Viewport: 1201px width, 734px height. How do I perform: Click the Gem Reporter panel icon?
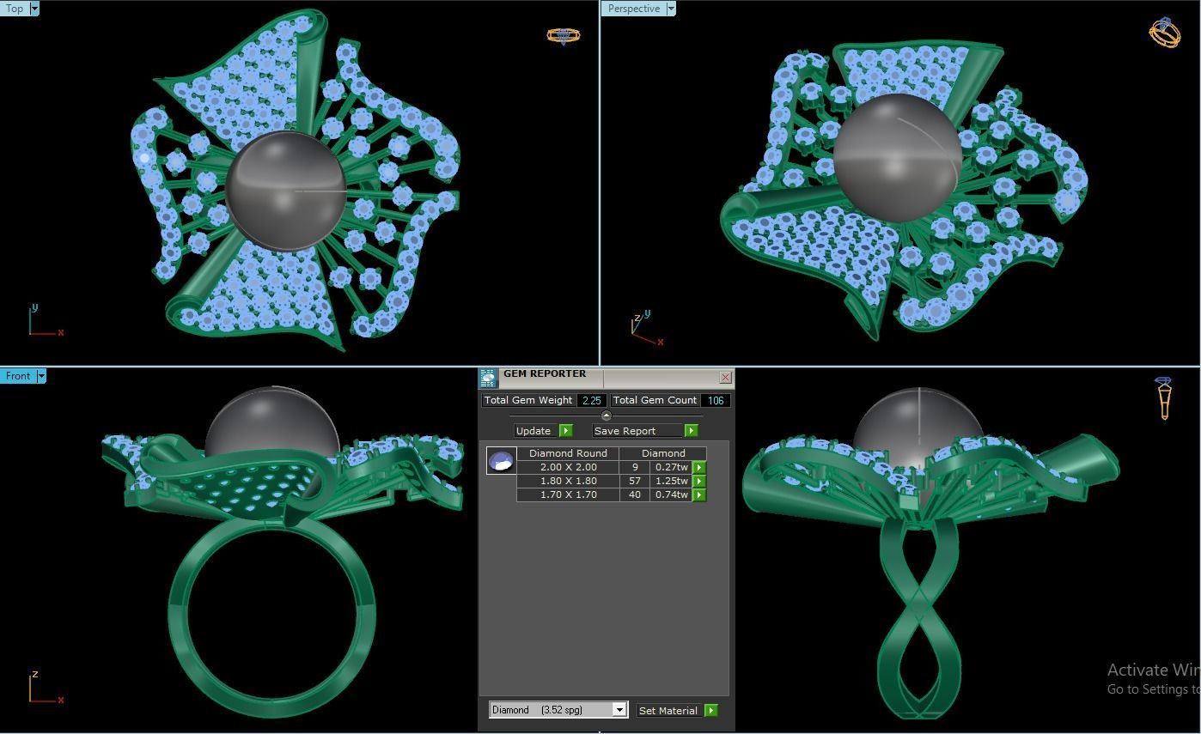click(488, 378)
